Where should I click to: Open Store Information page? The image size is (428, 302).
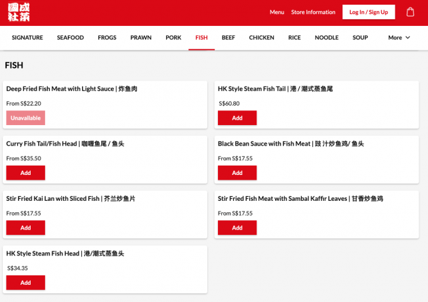click(x=313, y=12)
